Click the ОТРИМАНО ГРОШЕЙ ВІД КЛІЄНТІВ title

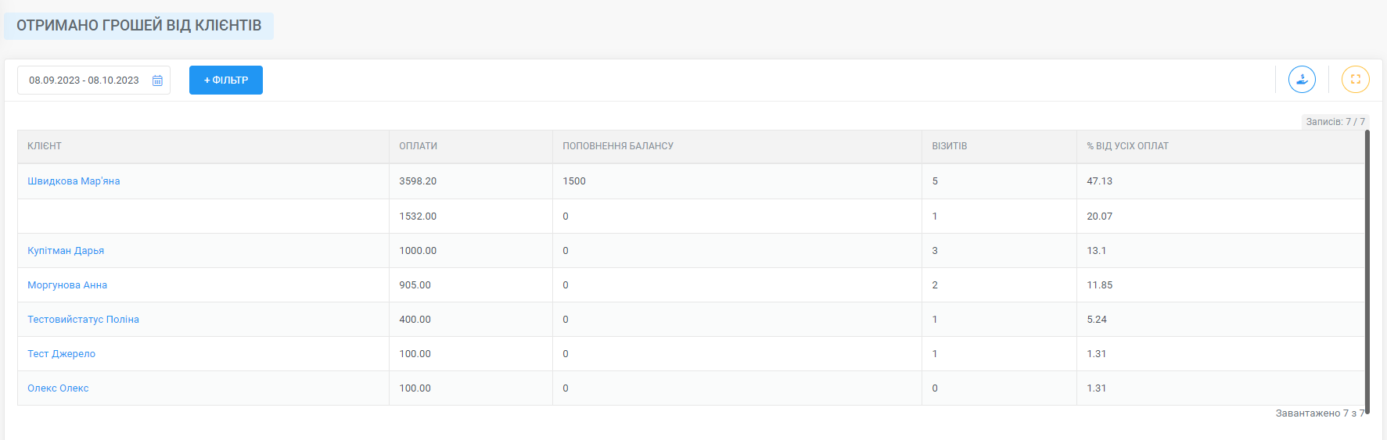pos(139,26)
